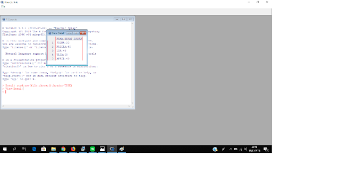Open Microsoft Store from the taskbar
Image resolution: width=340 pixels, height=191 pixels.
click(x=44, y=149)
